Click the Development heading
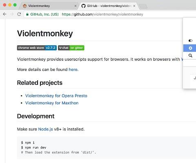 click(x=36, y=116)
